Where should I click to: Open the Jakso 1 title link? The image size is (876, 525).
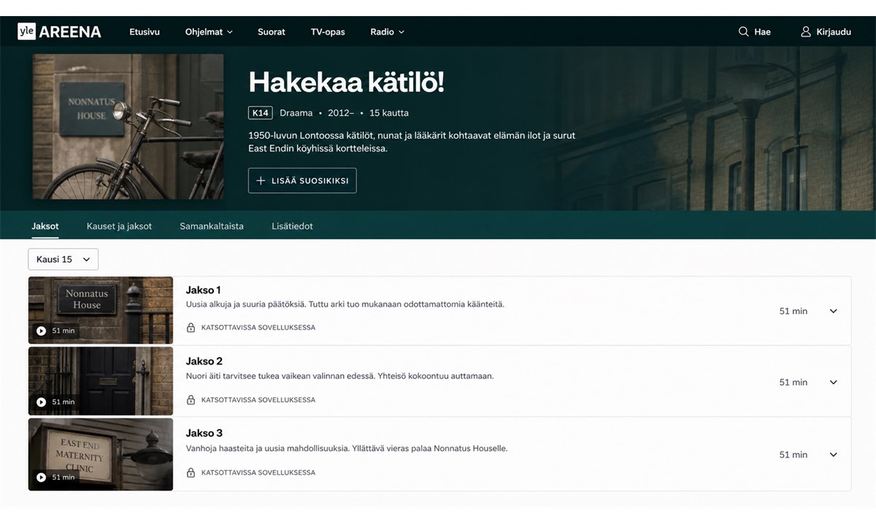pos(203,290)
